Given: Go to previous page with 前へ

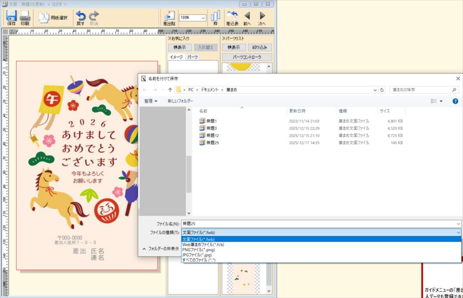Looking at the screenshot, I should 247,18.
